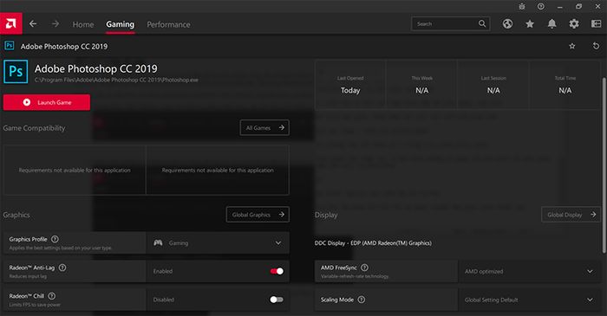The width and height of the screenshot is (607, 316).
Task: Favorite Photoshop profile with outline star
Action: point(571,46)
